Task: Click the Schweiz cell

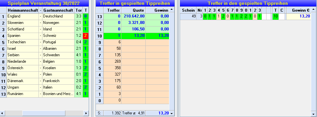Action: pos(58,36)
